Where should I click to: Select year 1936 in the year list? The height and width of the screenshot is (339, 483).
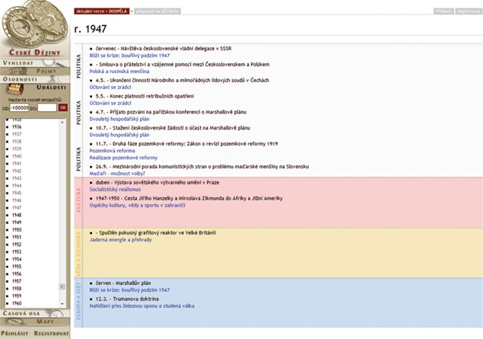coord(17,126)
